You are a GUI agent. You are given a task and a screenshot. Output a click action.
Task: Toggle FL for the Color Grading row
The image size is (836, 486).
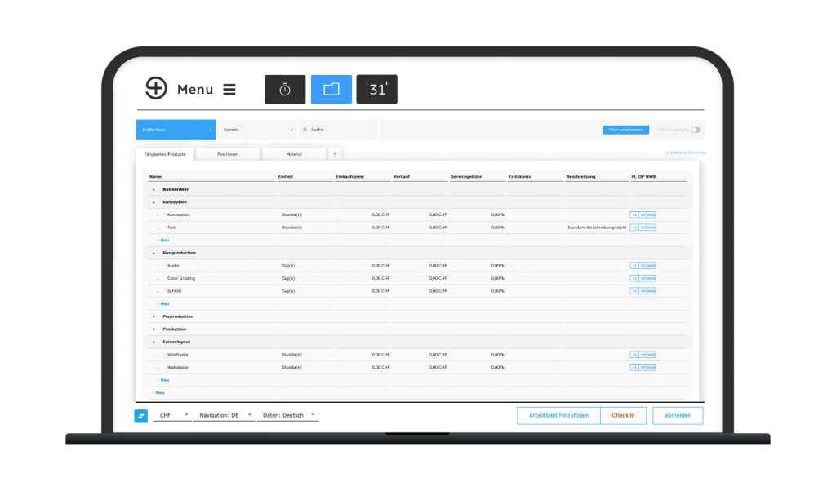[634, 278]
